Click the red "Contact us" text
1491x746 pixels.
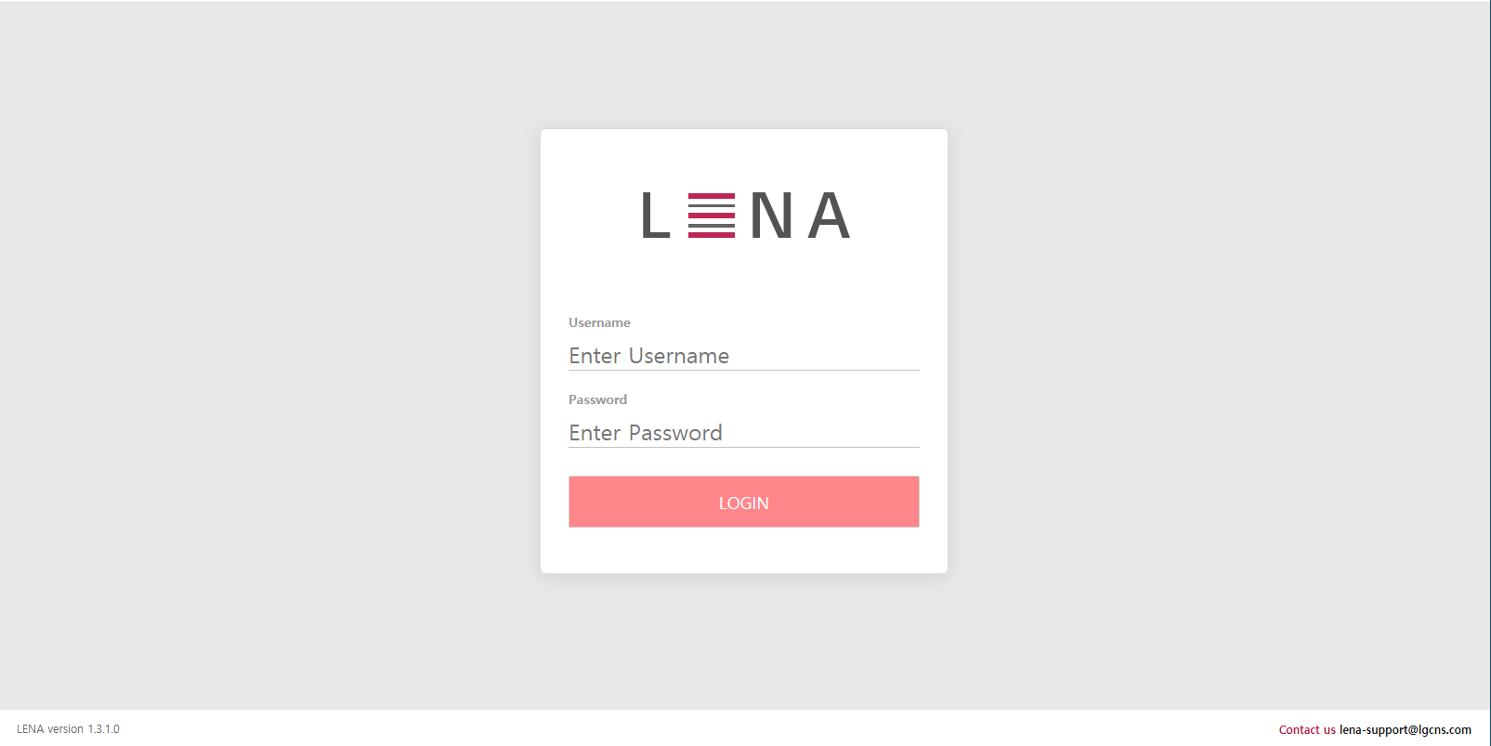tap(1306, 729)
